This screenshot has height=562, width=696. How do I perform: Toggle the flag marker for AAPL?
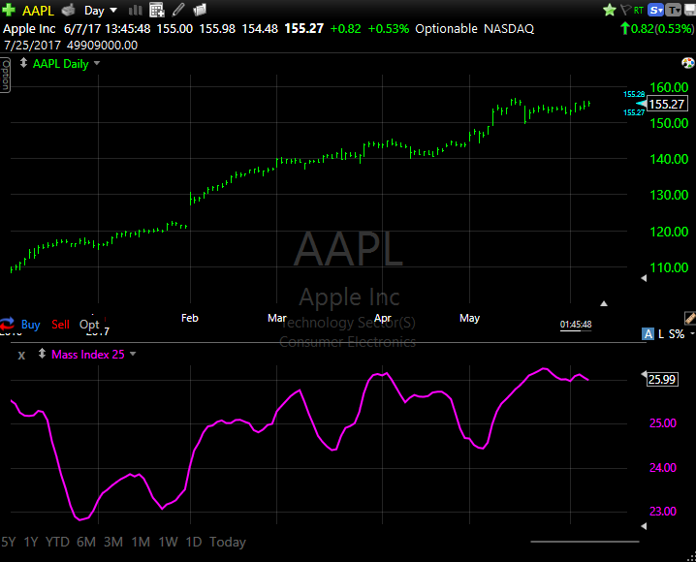pos(626,10)
